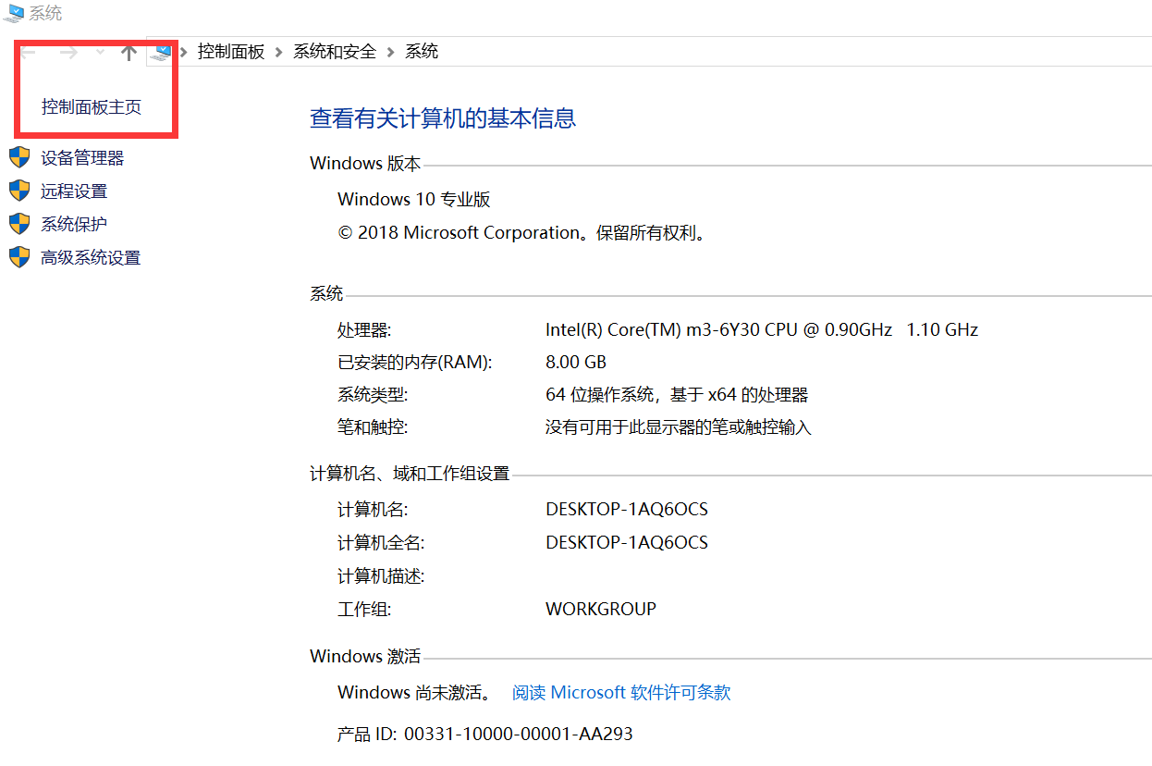Click empty area of the address bar
Viewport: 1152px width, 766px height.
coord(786,52)
